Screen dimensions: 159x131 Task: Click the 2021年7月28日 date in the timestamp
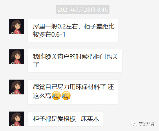point(76,10)
